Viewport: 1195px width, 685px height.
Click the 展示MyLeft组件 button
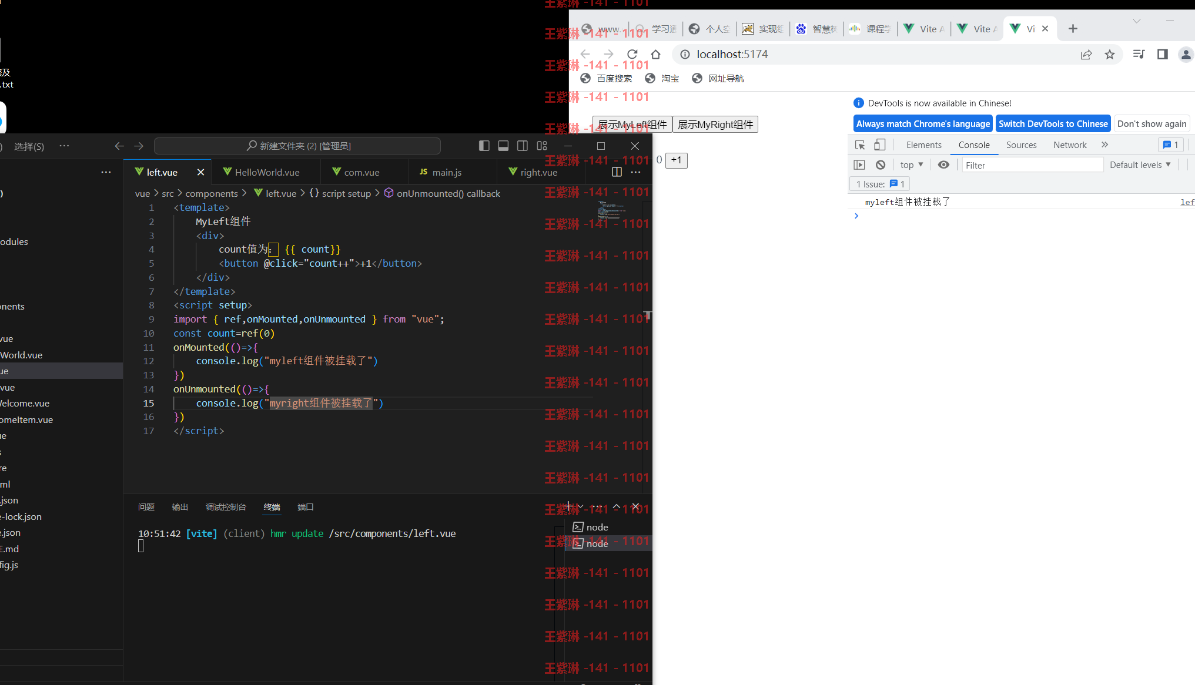tap(632, 125)
